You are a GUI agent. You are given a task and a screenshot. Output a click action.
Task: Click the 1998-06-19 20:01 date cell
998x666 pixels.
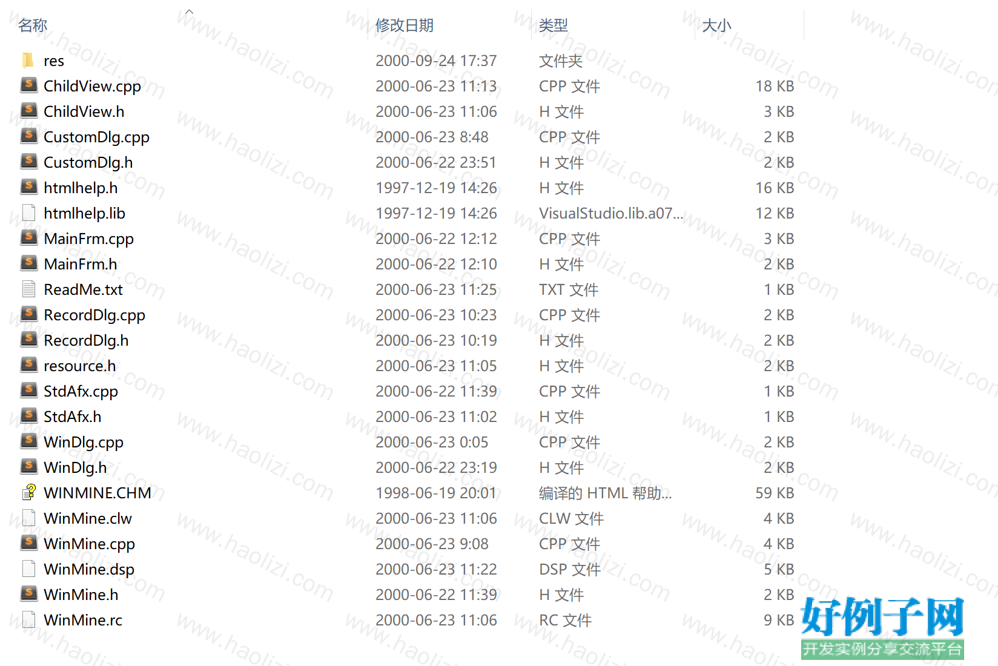(436, 493)
